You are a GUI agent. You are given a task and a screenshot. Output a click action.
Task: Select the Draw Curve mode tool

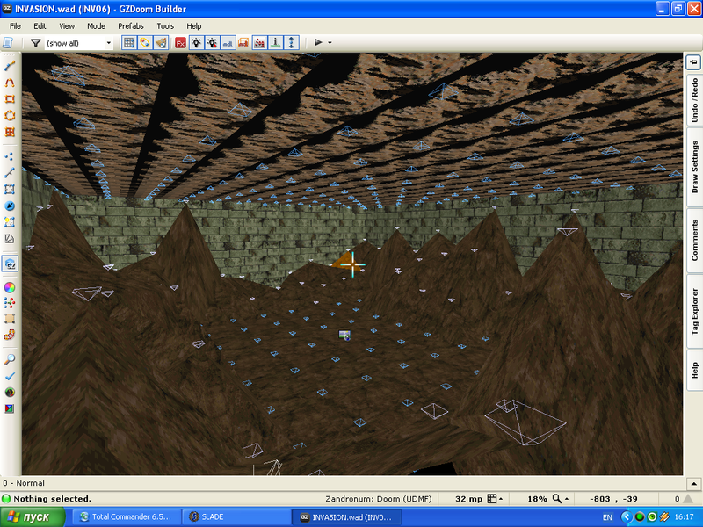click(10, 83)
